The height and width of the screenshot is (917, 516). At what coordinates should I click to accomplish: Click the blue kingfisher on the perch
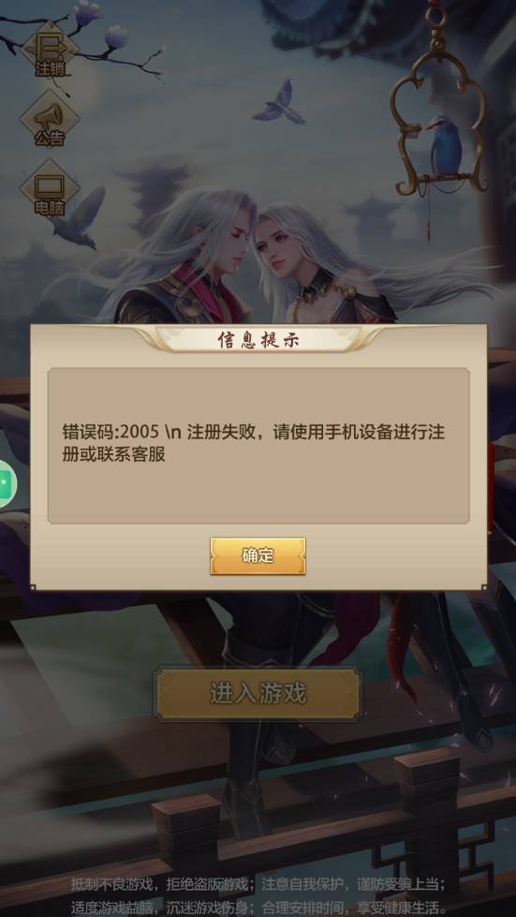444,145
